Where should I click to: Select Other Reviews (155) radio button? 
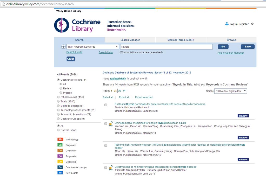(x=58, y=97)
